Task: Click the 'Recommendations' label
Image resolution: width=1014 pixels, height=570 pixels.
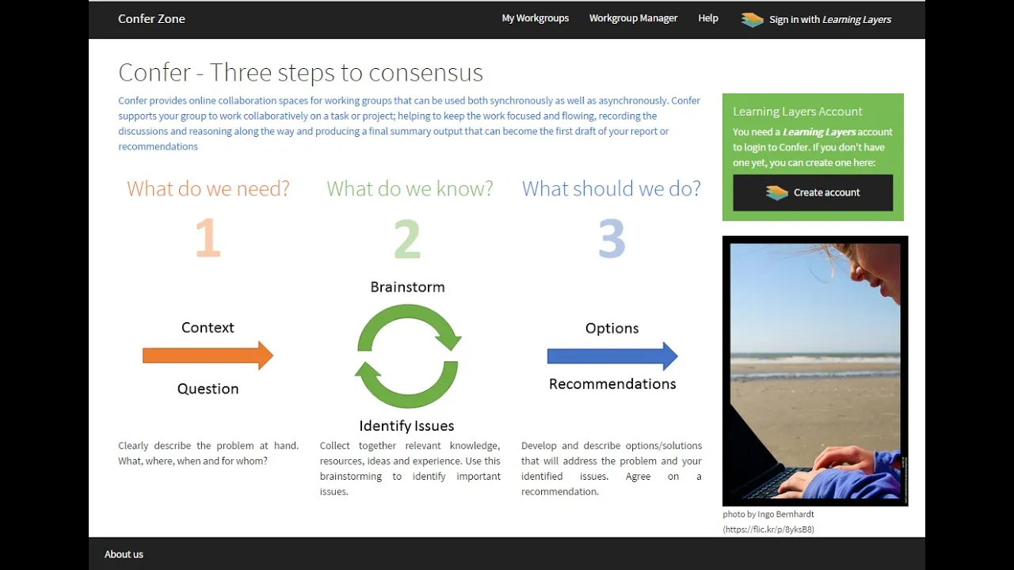Action: click(x=612, y=384)
